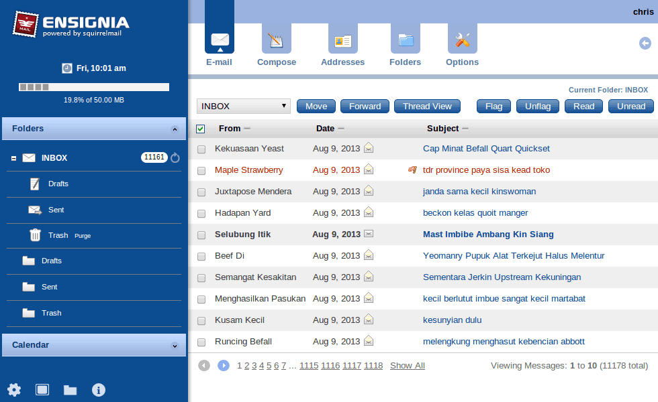Click the storage quota usage bar
The height and width of the screenshot is (402, 658).
point(94,87)
